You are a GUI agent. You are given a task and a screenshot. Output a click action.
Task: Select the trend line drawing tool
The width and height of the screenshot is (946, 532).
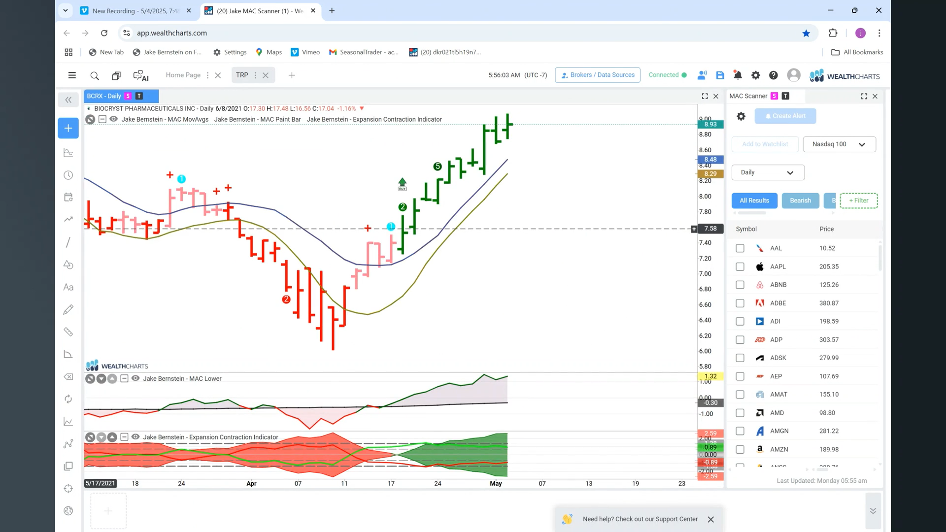click(x=68, y=242)
